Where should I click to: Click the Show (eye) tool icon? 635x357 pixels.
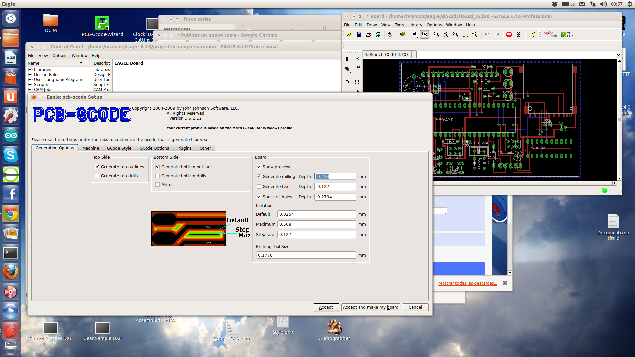357,59
